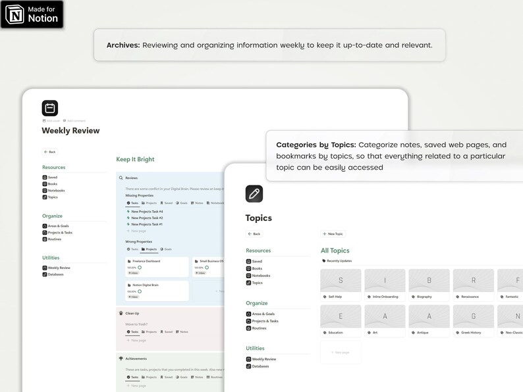Image resolution: width=523 pixels, height=392 pixels.
Task: Click Areas & Goals icon in Weekly Review sidebar
Action: pos(45,226)
